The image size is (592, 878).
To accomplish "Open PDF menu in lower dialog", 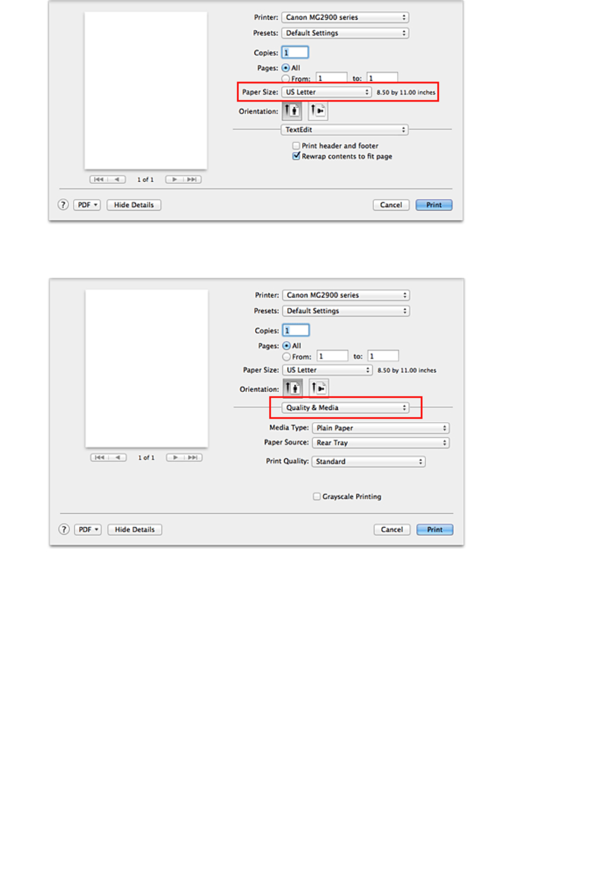I will (x=88, y=529).
